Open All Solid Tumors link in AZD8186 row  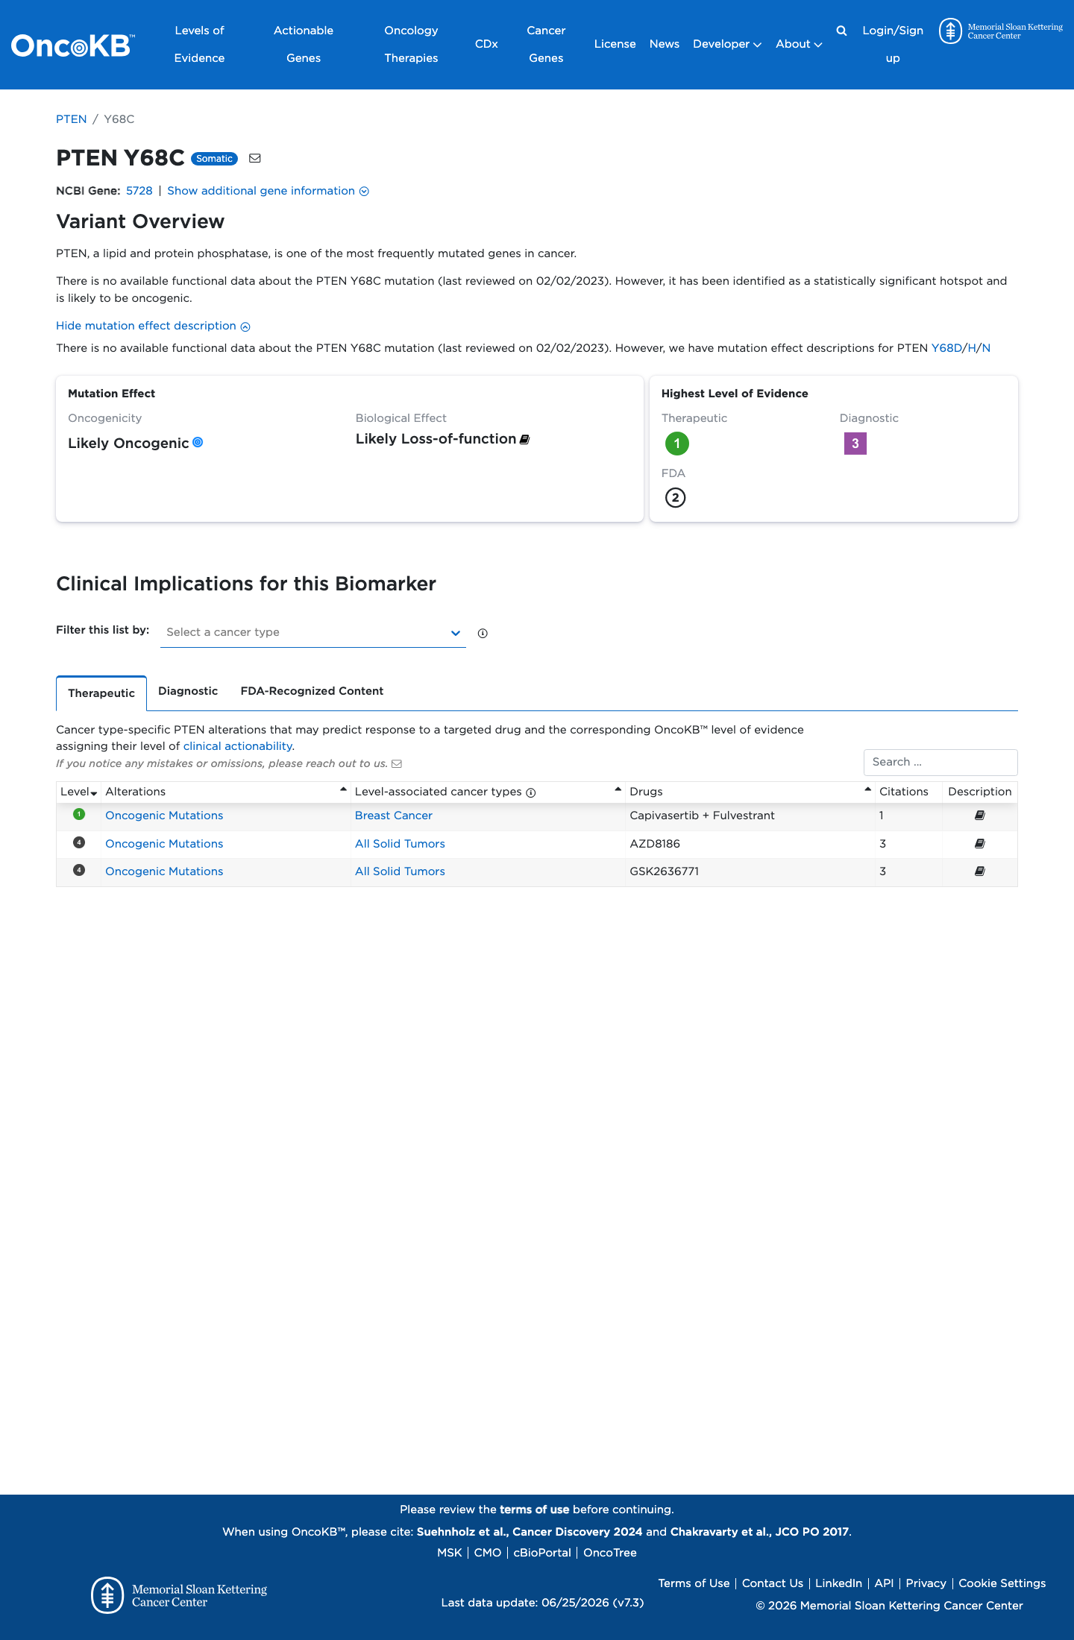coord(400,844)
